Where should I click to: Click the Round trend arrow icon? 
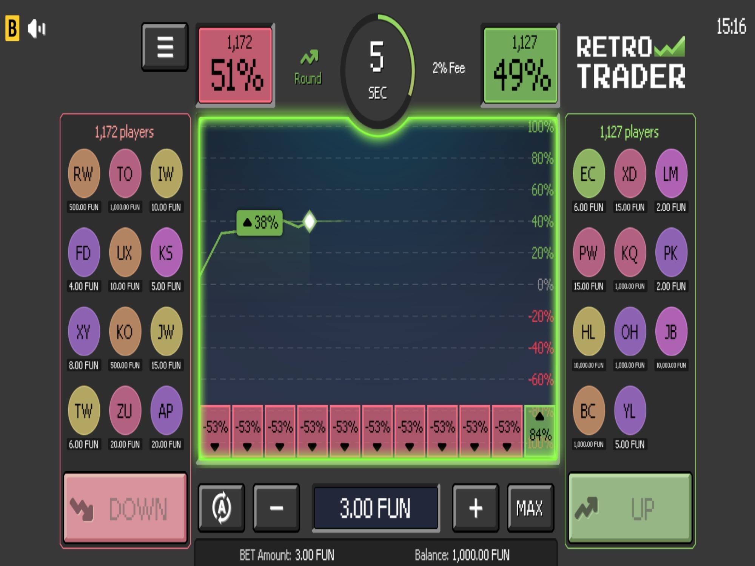click(308, 57)
